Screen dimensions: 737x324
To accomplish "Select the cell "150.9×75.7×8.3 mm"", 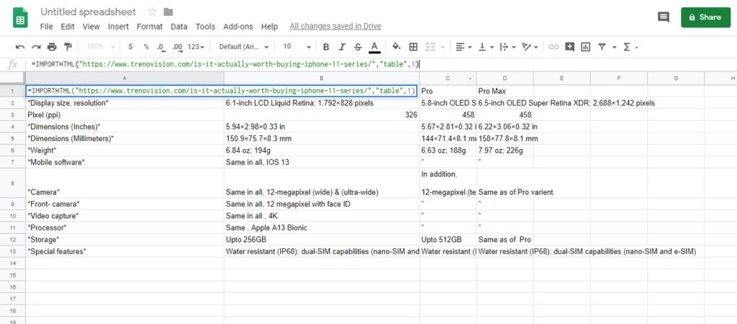I will [322, 139].
